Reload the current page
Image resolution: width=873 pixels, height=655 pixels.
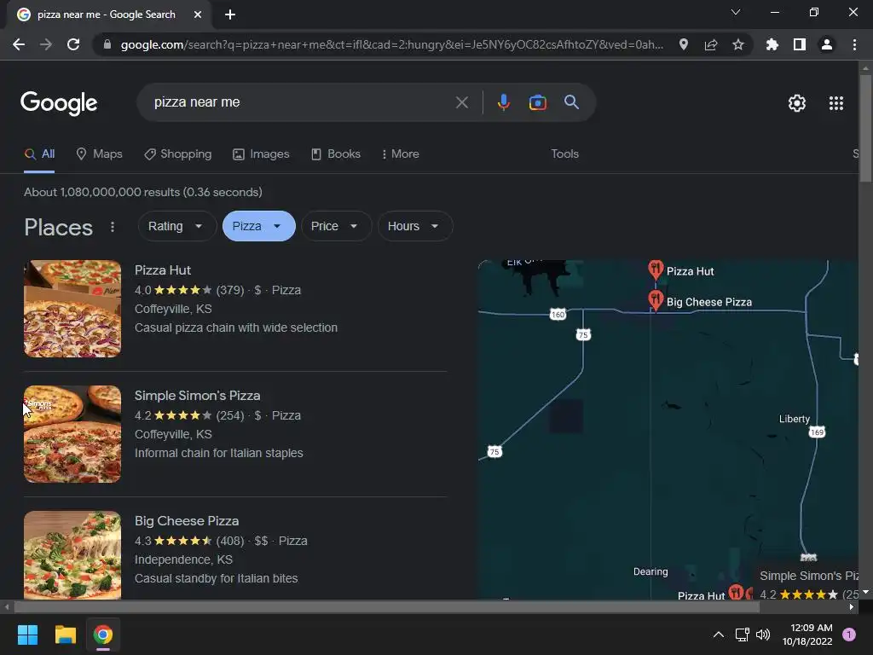pyautogui.click(x=73, y=44)
